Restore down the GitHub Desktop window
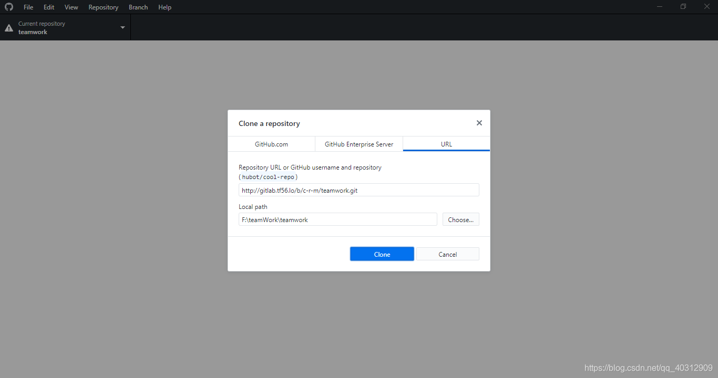The height and width of the screenshot is (378, 718). click(x=683, y=6)
